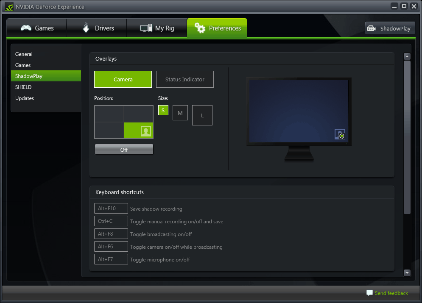422x303 pixels.
Task: Set camera position to top-left quadrant
Action: tap(109, 114)
